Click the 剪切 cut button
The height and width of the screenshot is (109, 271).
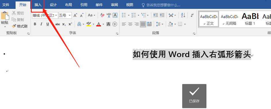coord(18,13)
